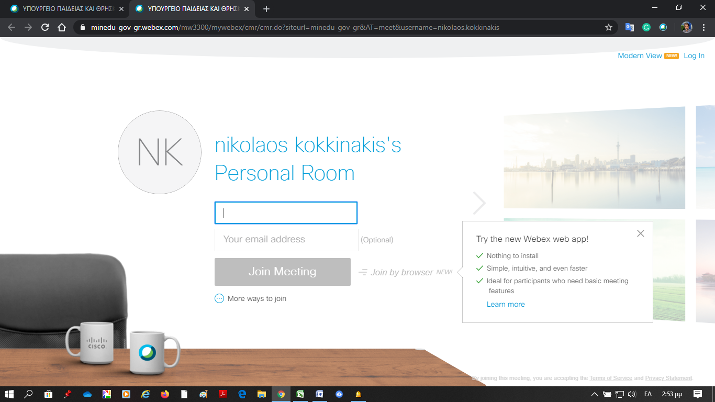This screenshot has height=402, width=715.
Task: Launch Microsoft Edge from taskbar
Action: pyautogui.click(x=242, y=394)
